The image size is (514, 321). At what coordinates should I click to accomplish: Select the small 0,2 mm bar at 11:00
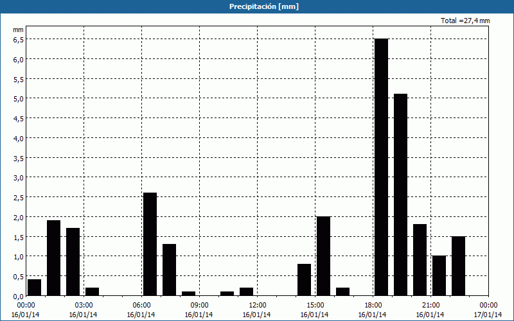tap(247, 291)
